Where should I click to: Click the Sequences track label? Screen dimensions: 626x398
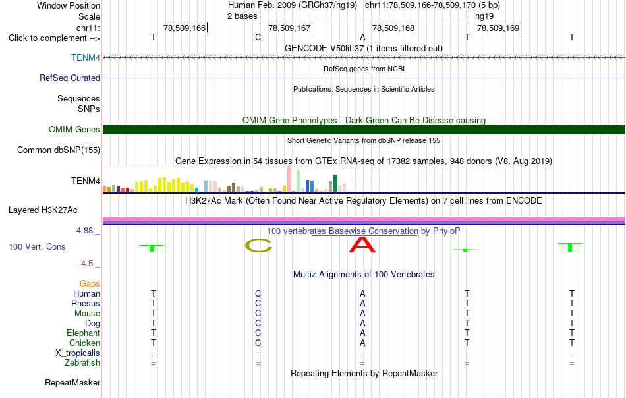tap(78, 98)
